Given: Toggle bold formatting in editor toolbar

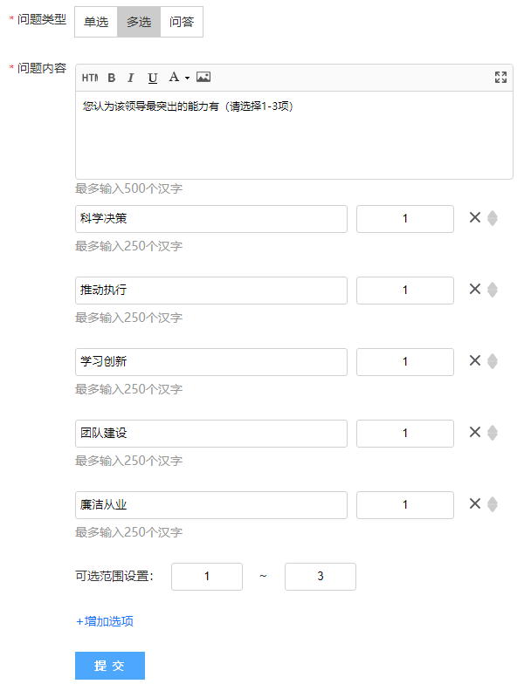Looking at the screenshot, I should click(x=112, y=78).
